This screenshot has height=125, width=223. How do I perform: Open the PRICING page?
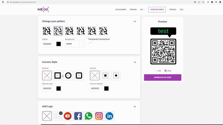(133, 9)
